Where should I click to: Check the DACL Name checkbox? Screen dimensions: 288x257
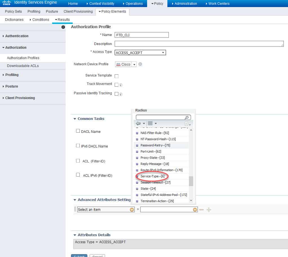(78, 131)
